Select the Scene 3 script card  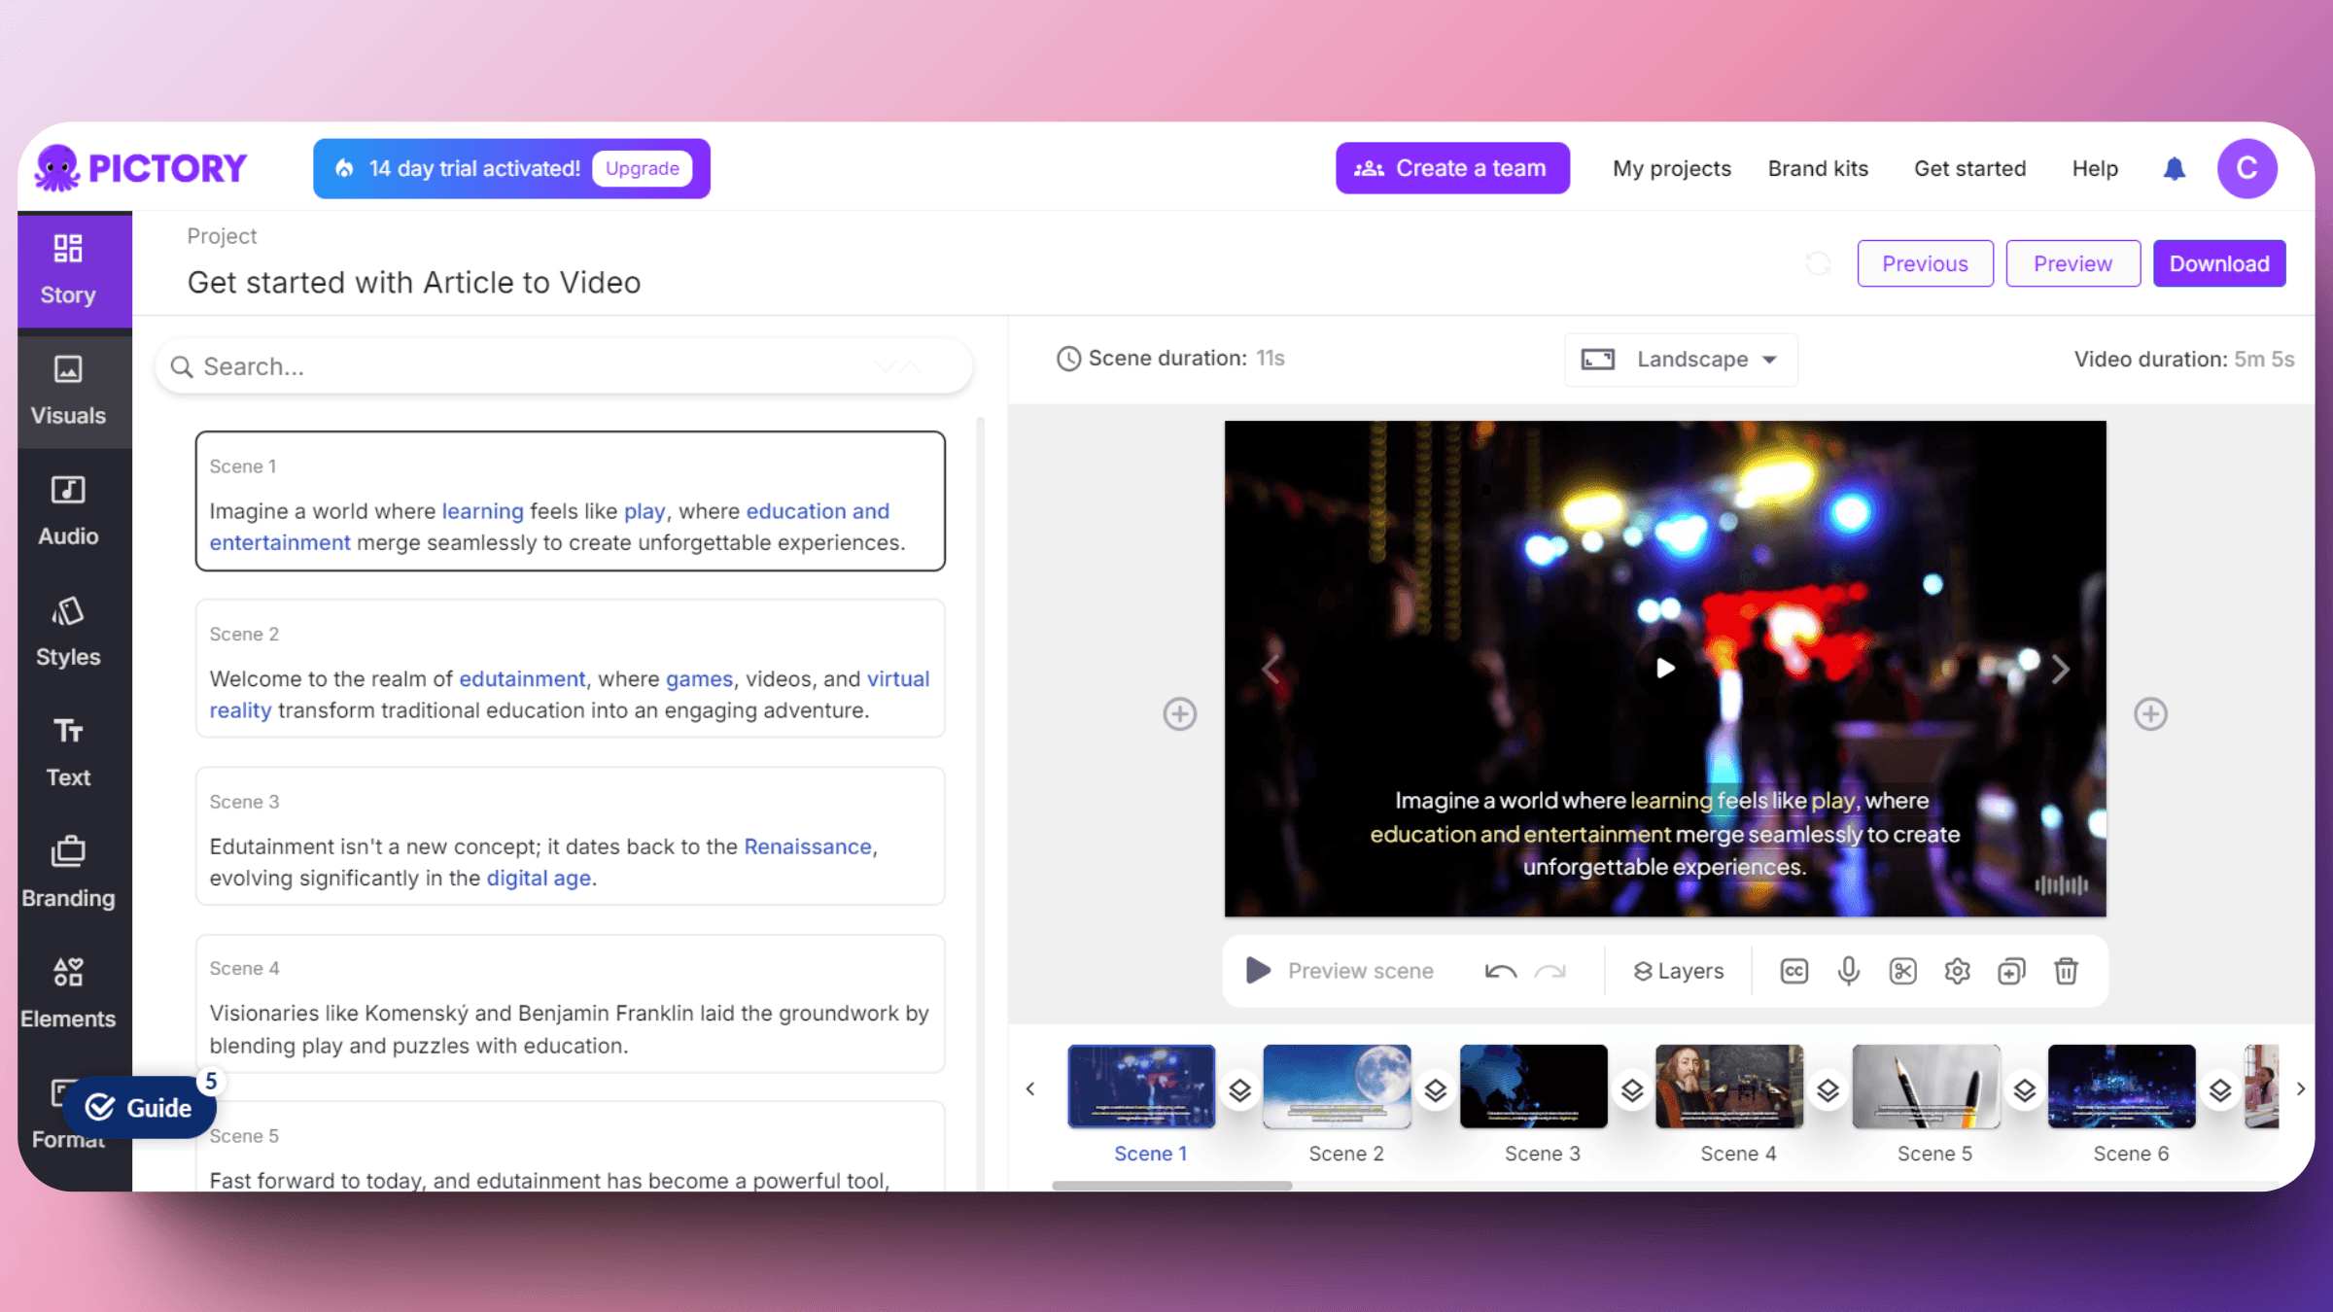570,837
